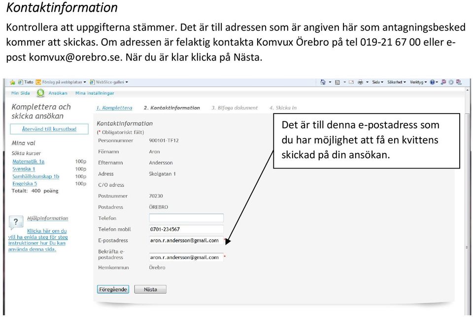Viewport: 473px width, 317px height.
Task: Open Mina inställningar
Action: coord(95,93)
